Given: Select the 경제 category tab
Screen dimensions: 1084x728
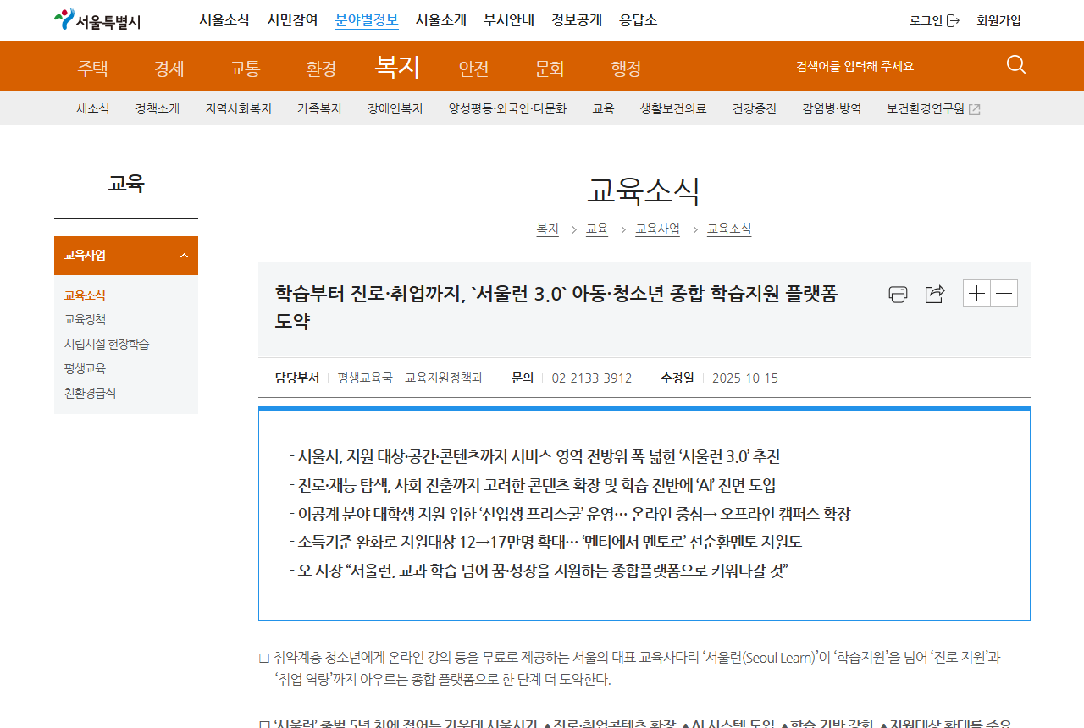Looking at the screenshot, I should coord(169,69).
